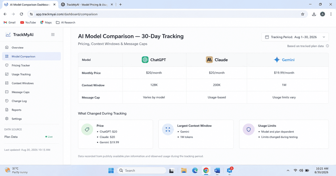Click the Reports document icon
The image size is (336, 176).
tap(7, 110)
